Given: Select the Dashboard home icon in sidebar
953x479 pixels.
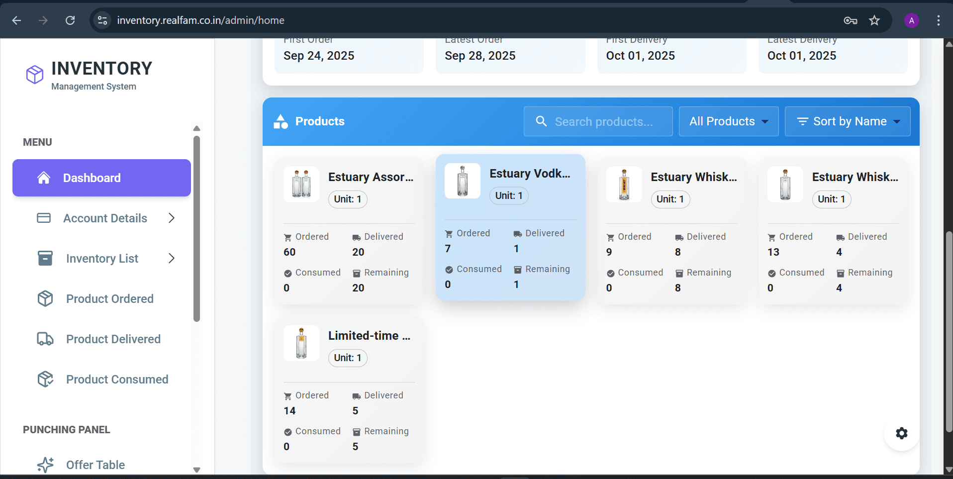Looking at the screenshot, I should tap(44, 178).
